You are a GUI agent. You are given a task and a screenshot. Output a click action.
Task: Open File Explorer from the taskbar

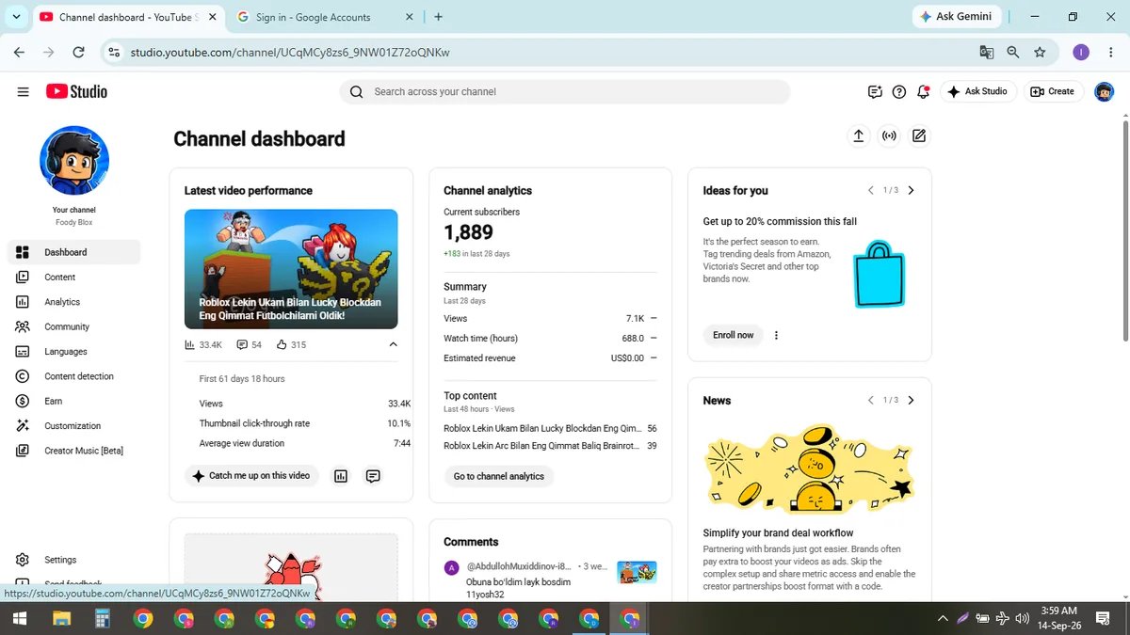point(61,618)
